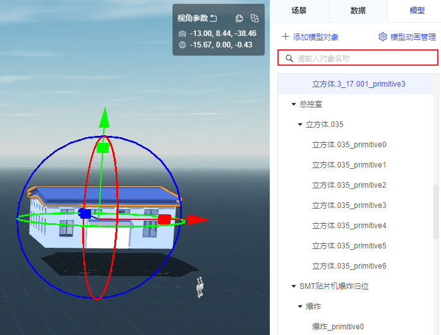This screenshot has width=441, height=335.
Task: Select the 立方体.035 tree item
Action: tap(325, 125)
